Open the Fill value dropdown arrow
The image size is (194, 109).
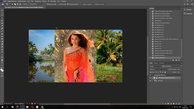tap(181, 72)
